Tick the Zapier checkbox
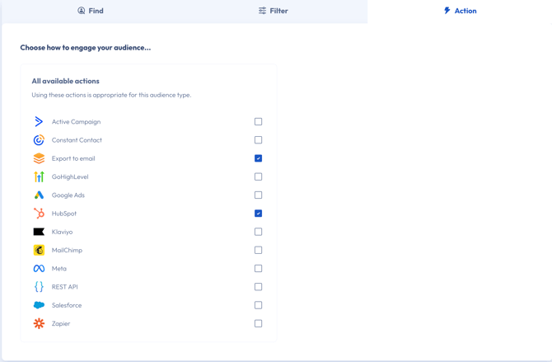Screen dimensions: 552x362 coord(258,324)
